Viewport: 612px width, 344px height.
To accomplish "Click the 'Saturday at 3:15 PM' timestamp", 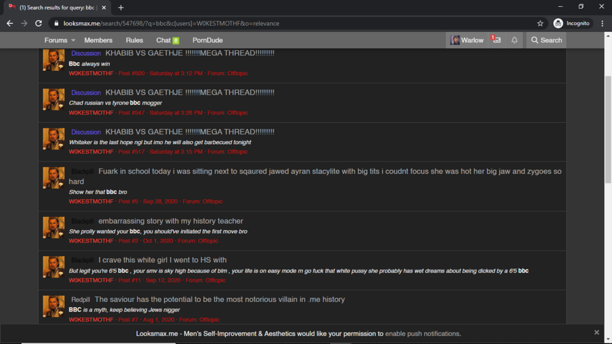I will point(176,152).
